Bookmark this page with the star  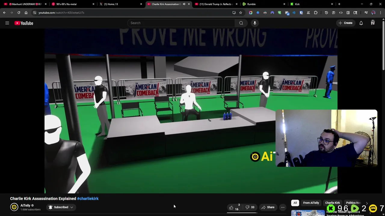click(241, 13)
